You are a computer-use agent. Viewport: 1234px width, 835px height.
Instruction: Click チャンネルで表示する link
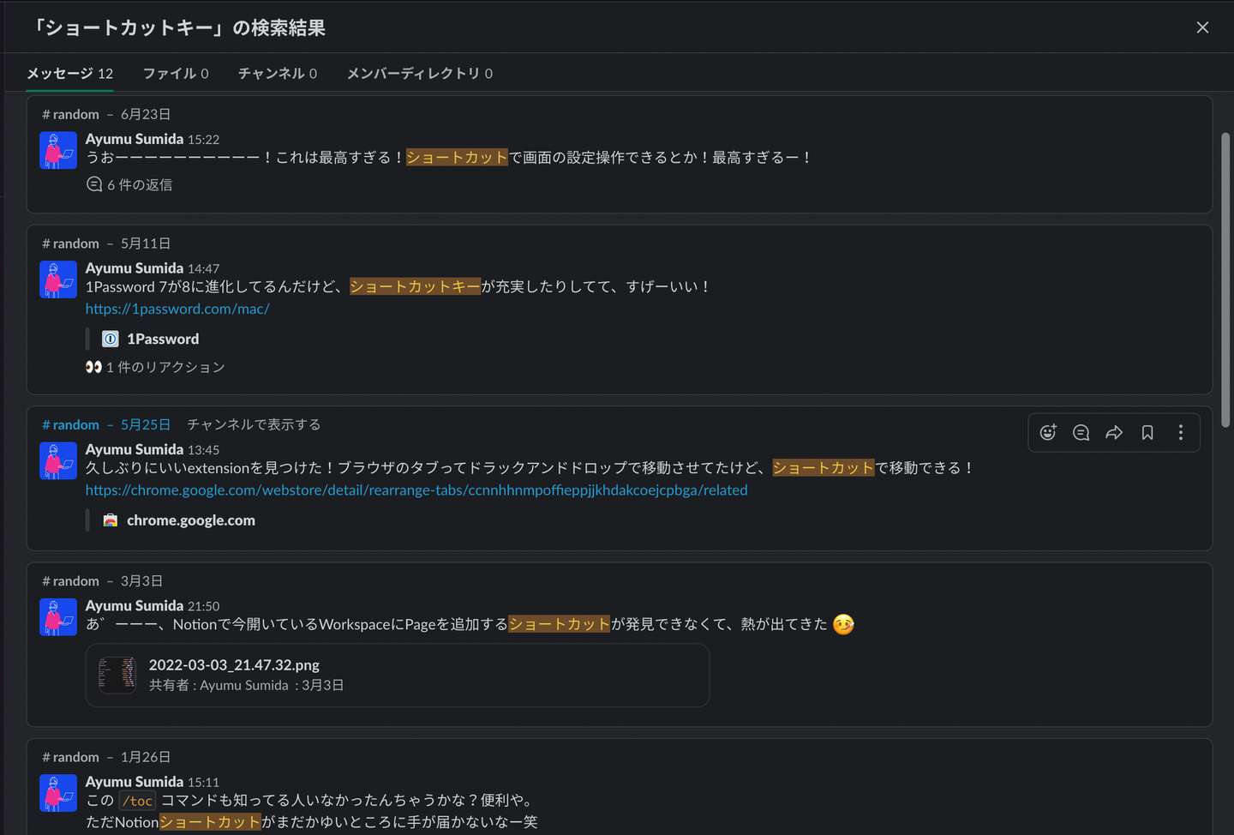pyautogui.click(x=254, y=424)
